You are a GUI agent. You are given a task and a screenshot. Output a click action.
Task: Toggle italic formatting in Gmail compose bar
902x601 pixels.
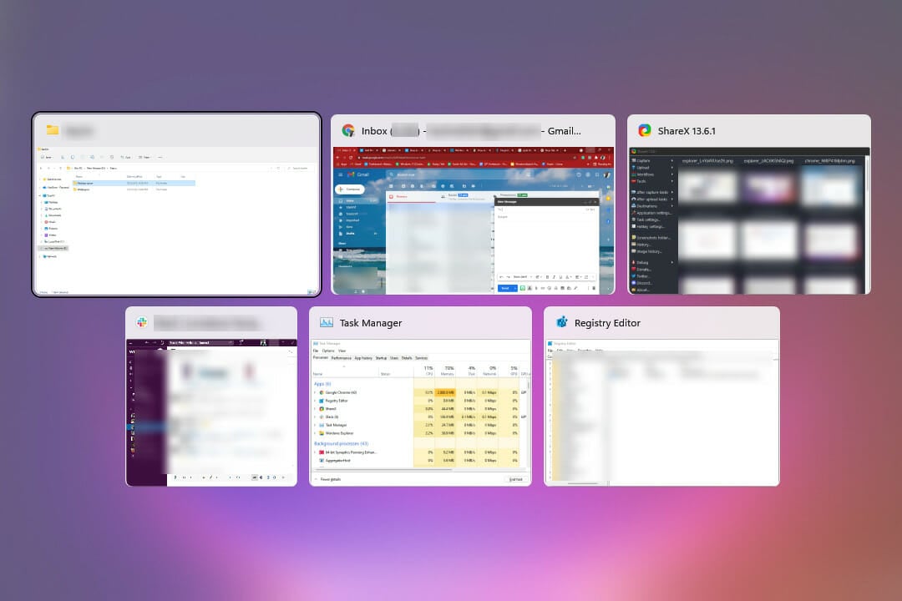click(x=554, y=277)
